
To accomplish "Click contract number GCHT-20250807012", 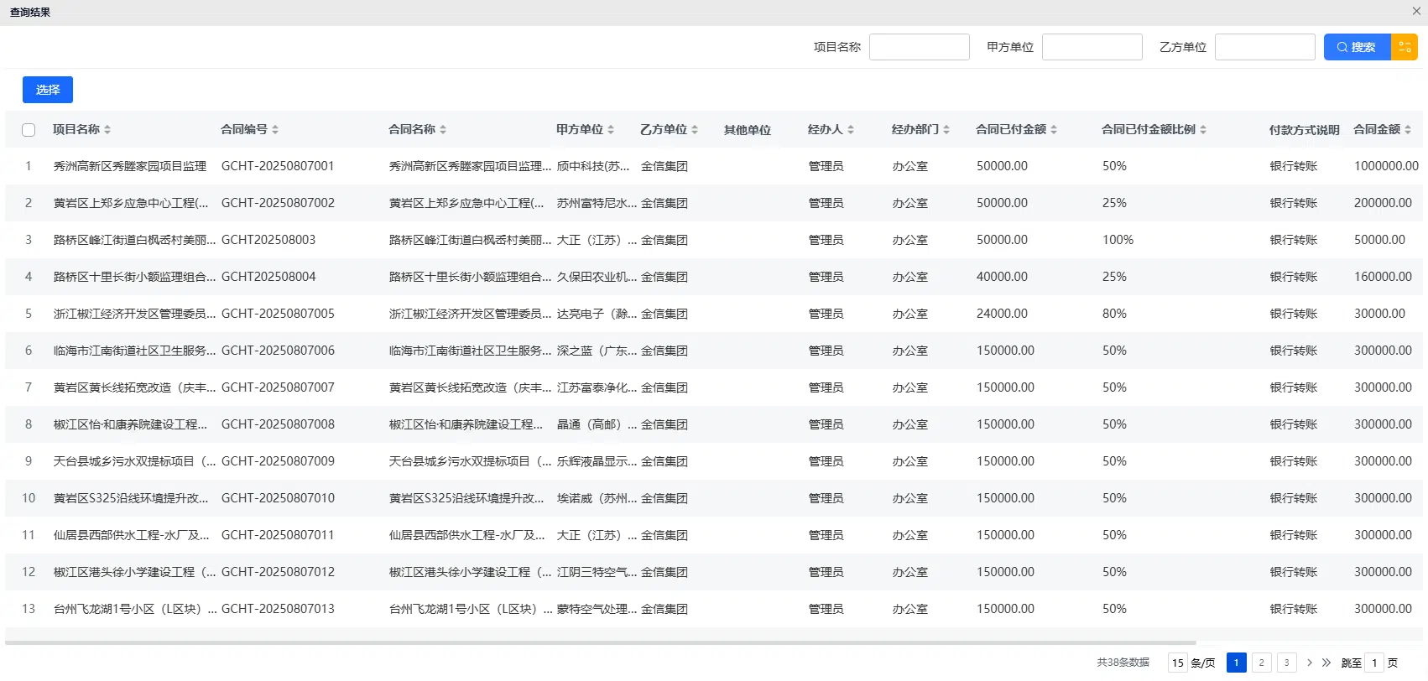I will [x=278, y=572].
